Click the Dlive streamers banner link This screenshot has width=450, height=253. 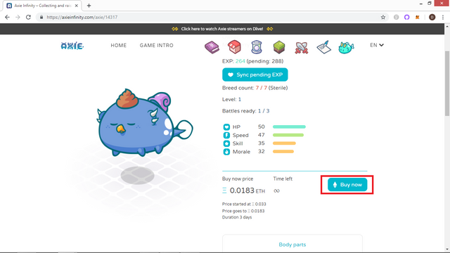222,29
